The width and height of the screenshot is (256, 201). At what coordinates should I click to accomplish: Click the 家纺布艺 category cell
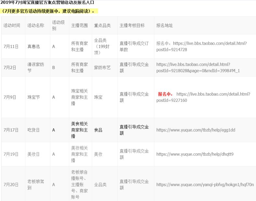pyautogui.click(x=102, y=67)
